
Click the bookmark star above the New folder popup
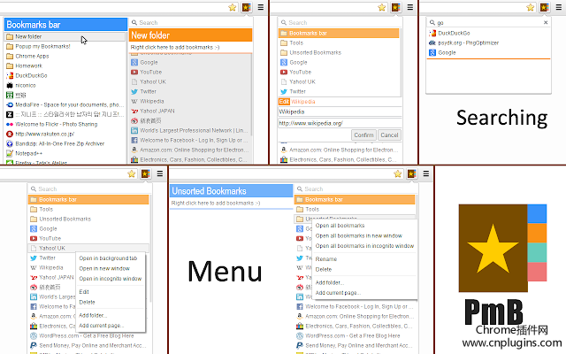coord(233,7)
